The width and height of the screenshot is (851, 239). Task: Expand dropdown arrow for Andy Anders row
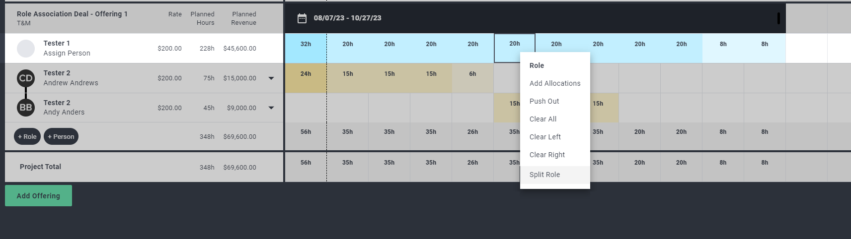pos(271,108)
